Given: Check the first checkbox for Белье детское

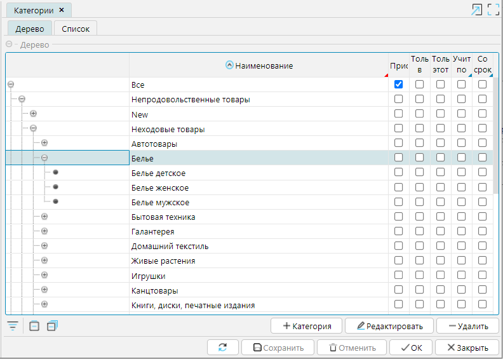Looking at the screenshot, I should click(x=398, y=173).
